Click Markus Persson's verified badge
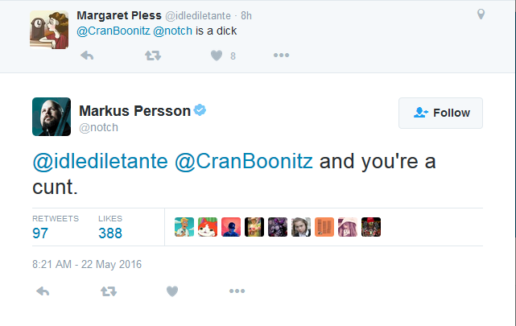 coord(200,110)
